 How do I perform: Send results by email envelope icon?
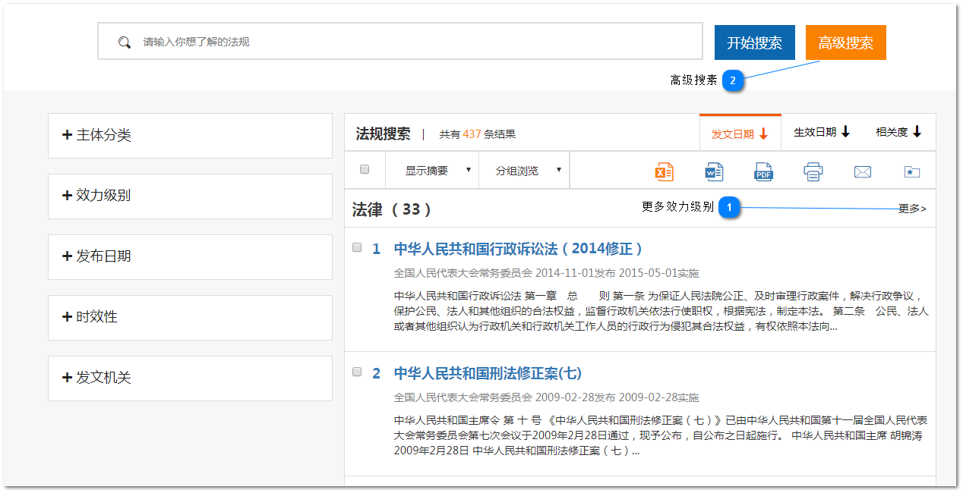click(862, 172)
